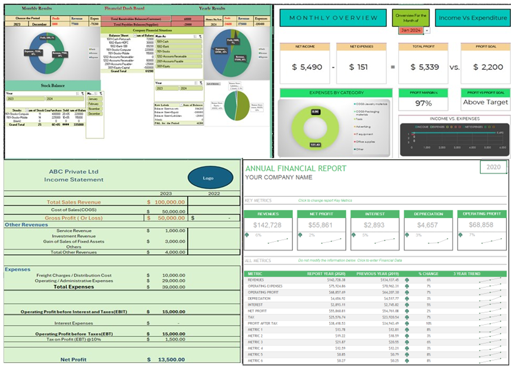The width and height of the screenshot is (511, 366).
Task: Open the Row Labels pivot filter dropdown
Action: 180,105
